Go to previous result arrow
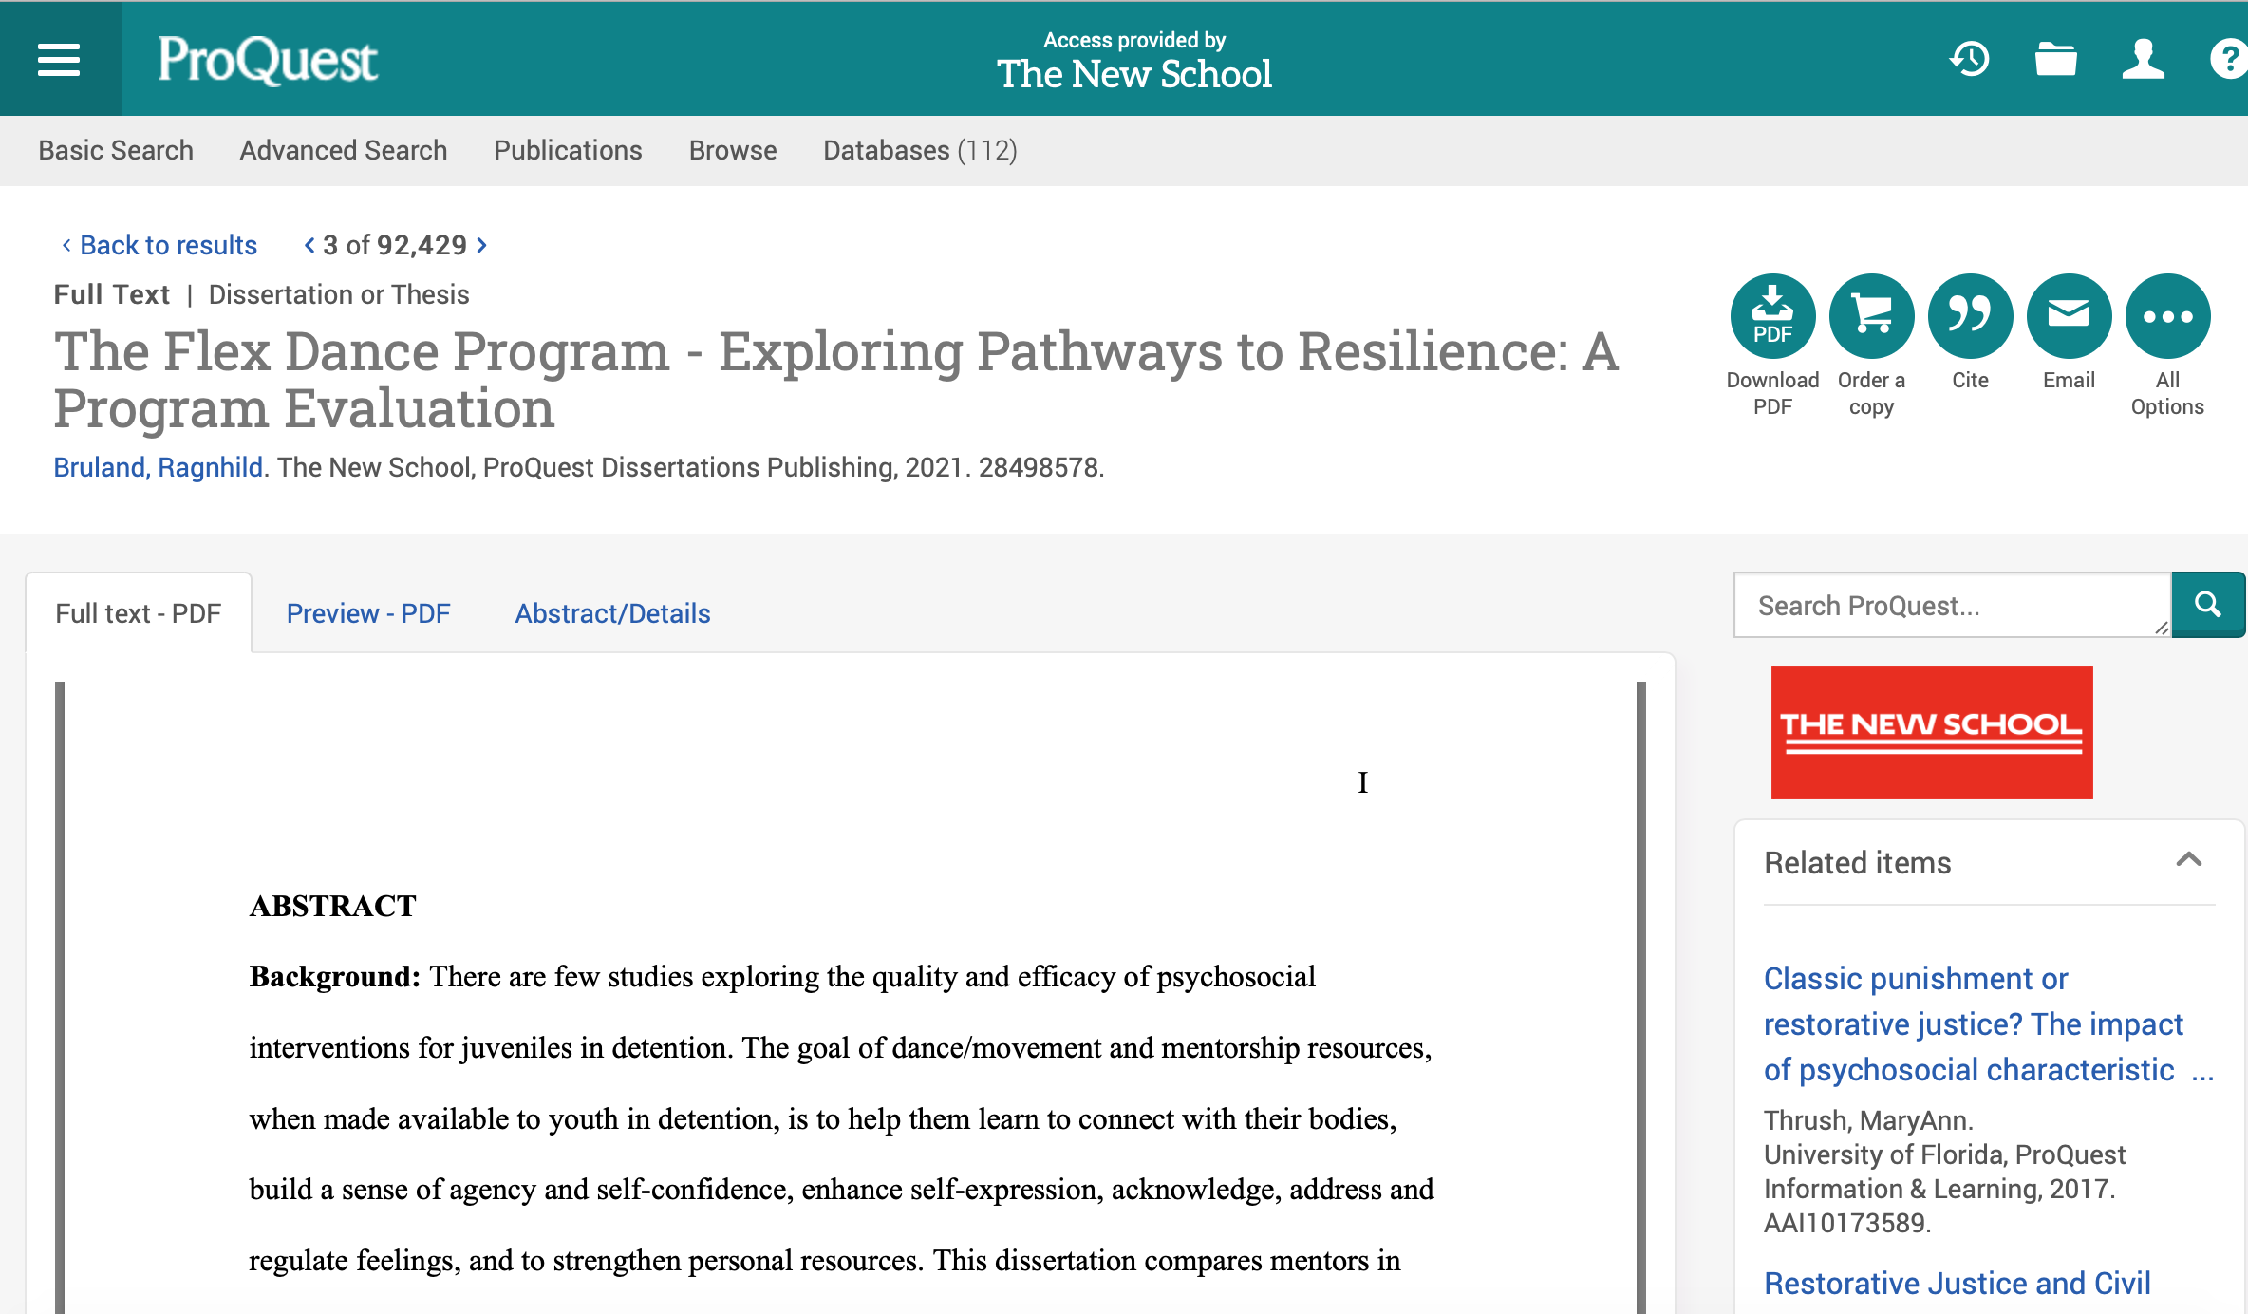This screenshot has height=1314, width=2248. (309, 245)
